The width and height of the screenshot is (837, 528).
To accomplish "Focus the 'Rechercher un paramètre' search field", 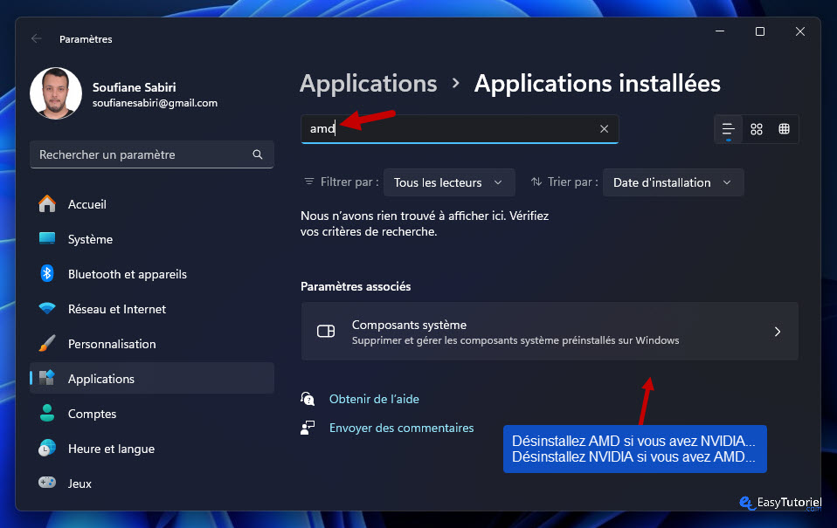I will [x=152, y=154].
